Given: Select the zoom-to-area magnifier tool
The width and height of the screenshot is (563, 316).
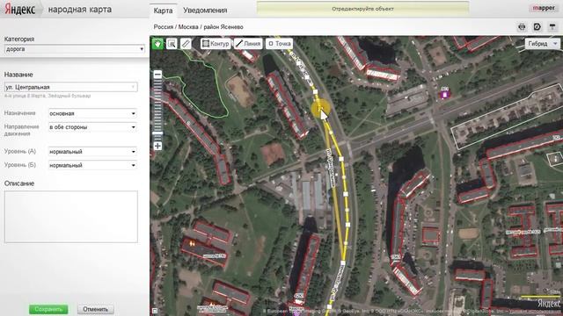Looking at the screenshot, I should [172, 44].
